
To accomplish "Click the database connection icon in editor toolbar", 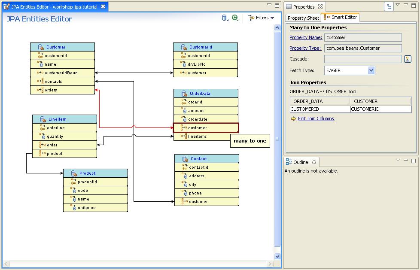I will pos(224,18).
